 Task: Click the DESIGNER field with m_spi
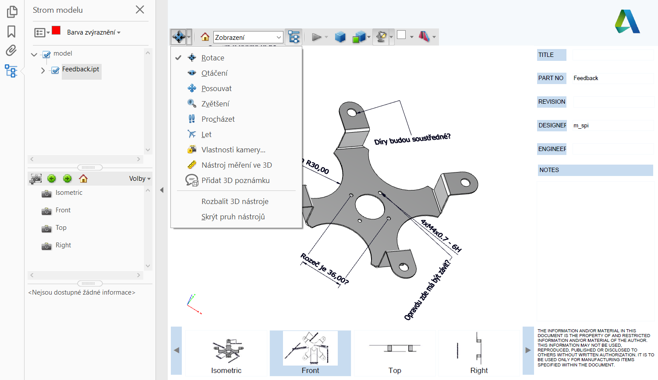click(x=613, y=126)
